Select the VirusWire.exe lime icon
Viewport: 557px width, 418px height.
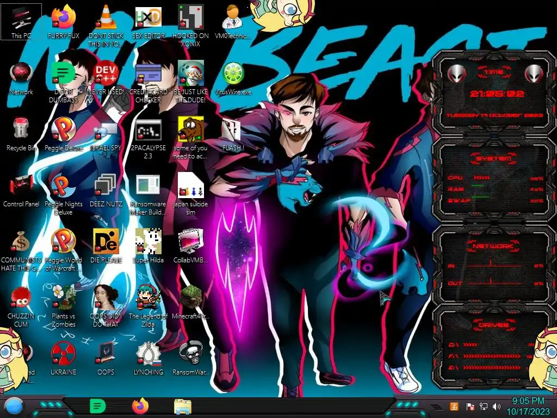click(233, 78)
